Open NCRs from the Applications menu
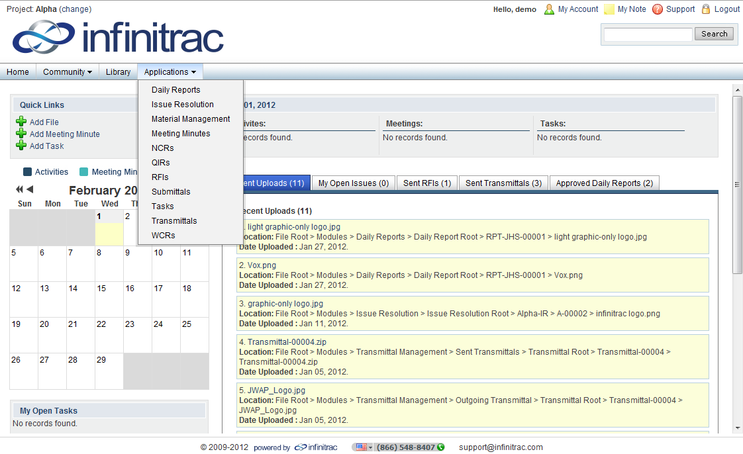Viewport: 743px width, 454px height. click(x=162, y=148)
